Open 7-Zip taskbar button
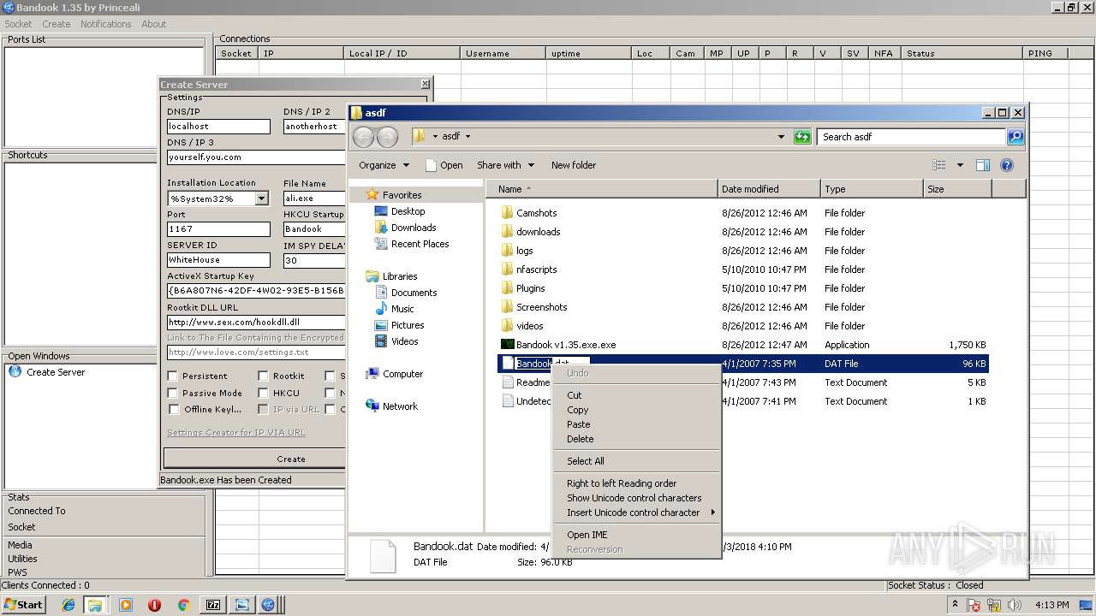The height and width of the screenshot is (616, 1096). (212, 605)
